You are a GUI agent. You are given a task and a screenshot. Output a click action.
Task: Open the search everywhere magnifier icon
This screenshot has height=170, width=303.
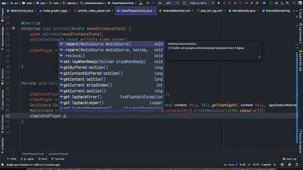pyautogui.click(x=294, y=3)
